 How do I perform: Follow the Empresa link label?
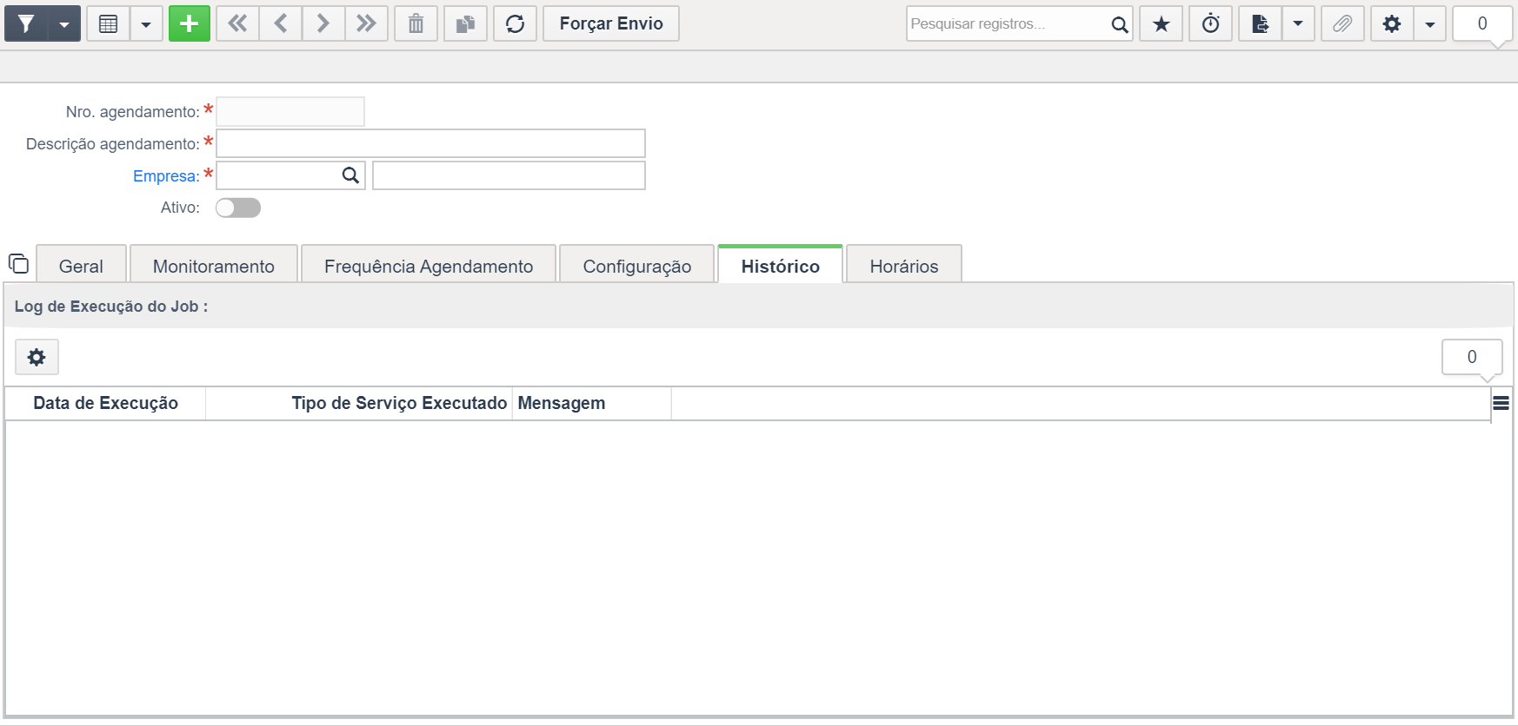tap(165, 175)
